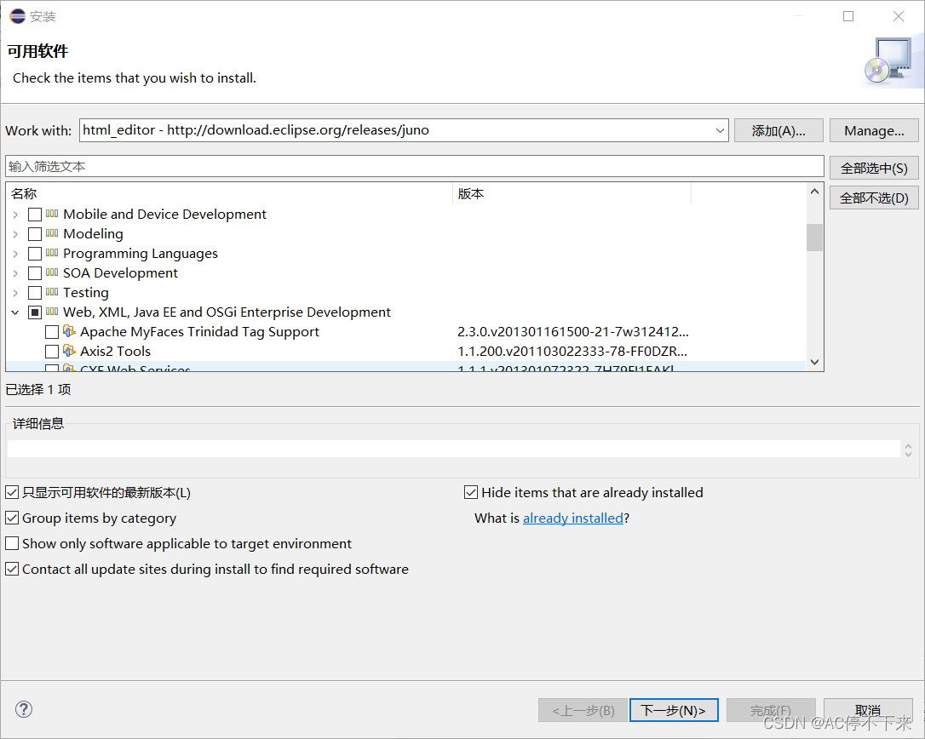The height and width of the screenshot is (739, 925).
Task: Check the Mobile and Device Development checkbox
Action: click(35, 214)
